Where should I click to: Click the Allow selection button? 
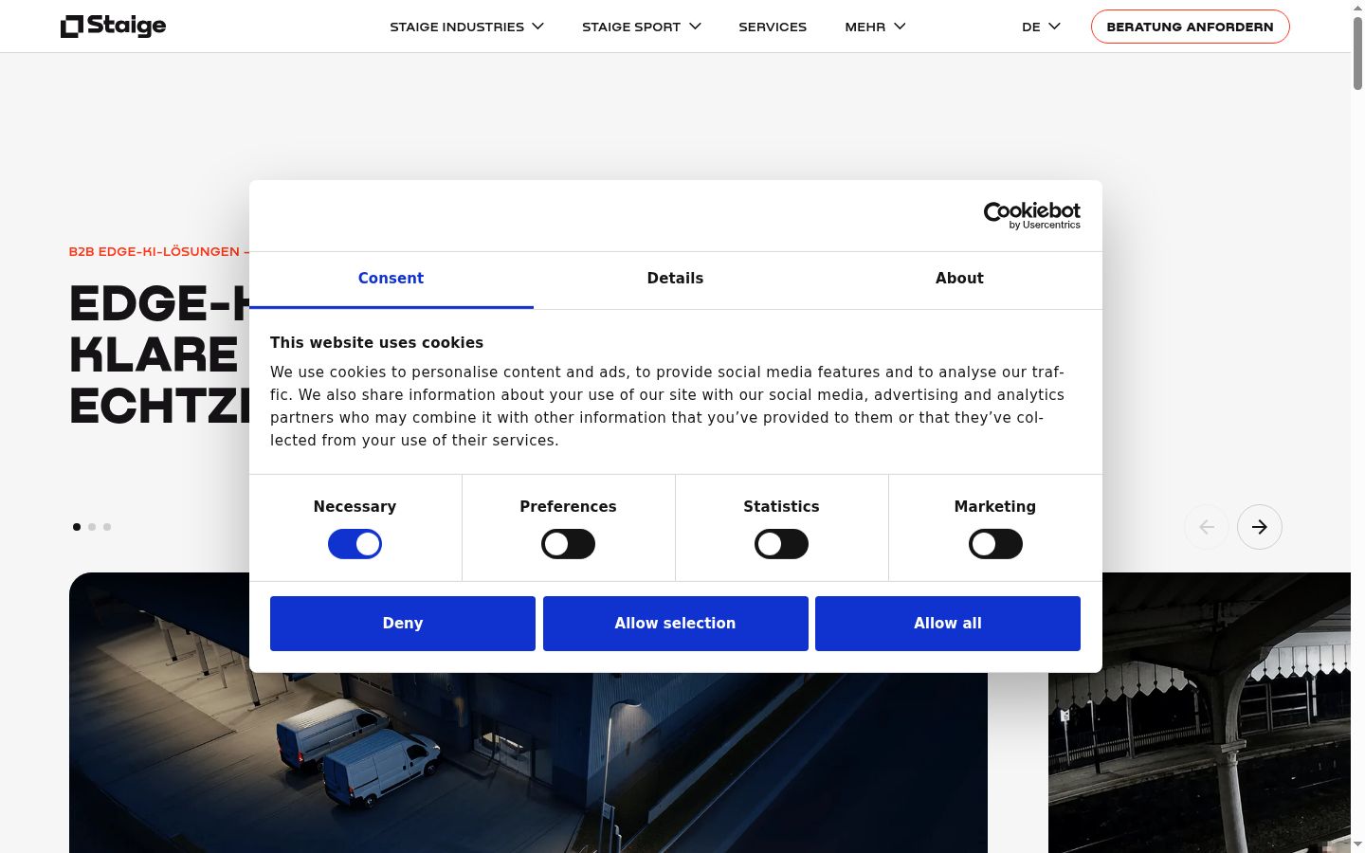pos(675,624)
